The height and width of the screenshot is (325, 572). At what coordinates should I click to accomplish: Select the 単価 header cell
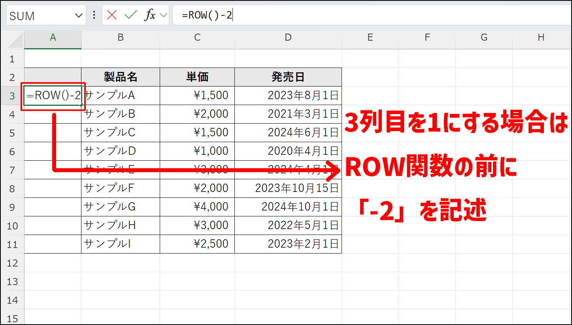[197, 77]
